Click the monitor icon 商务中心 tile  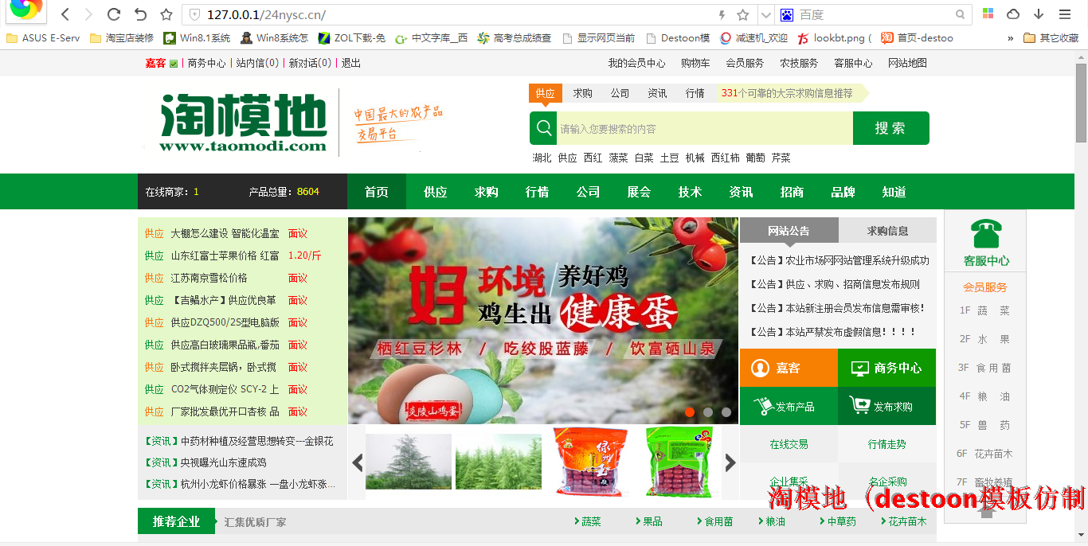(x=886, y=368)
